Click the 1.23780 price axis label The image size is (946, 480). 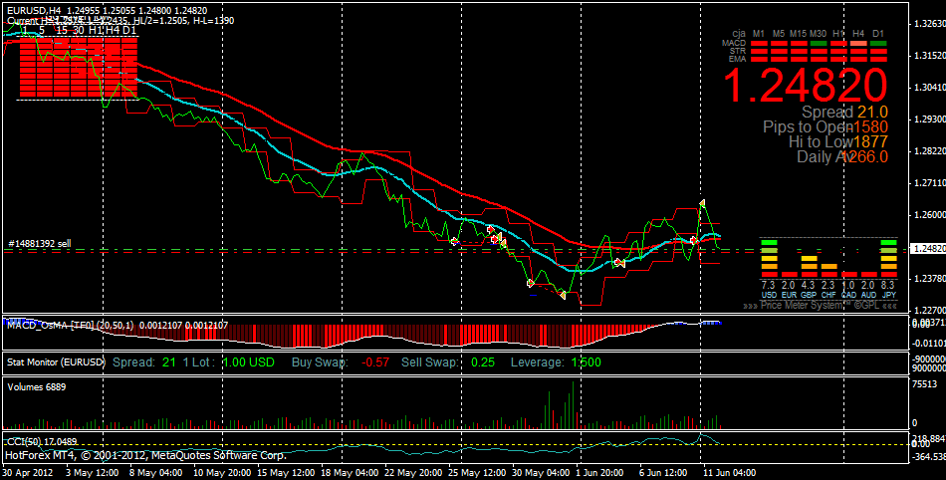[x=930, y=278]
